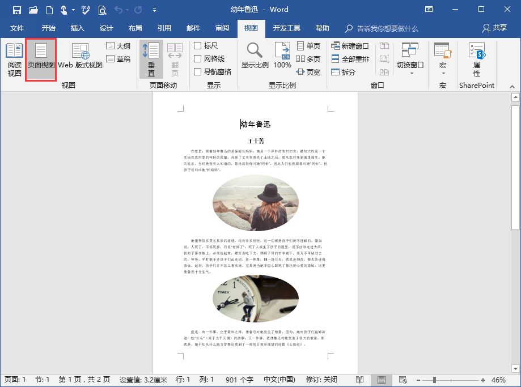This screenshot has height=387, width=521.
Task: Open the 开发工具 Developer tab
Action: [286, 28]
